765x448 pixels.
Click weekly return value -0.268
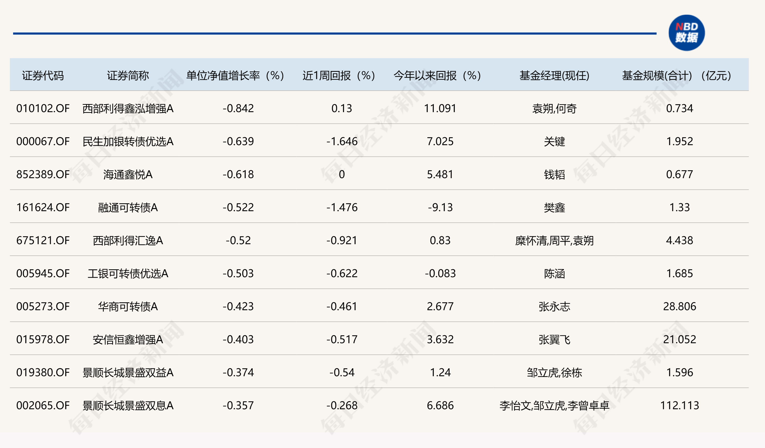[x=342, y=406]
